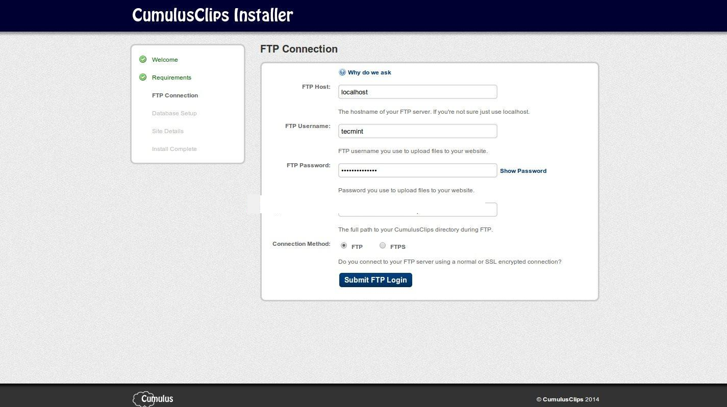This screenshot has height=407, width=727.
Task: Select the Install Complete sidebar step
Action: tap(174, 149)
